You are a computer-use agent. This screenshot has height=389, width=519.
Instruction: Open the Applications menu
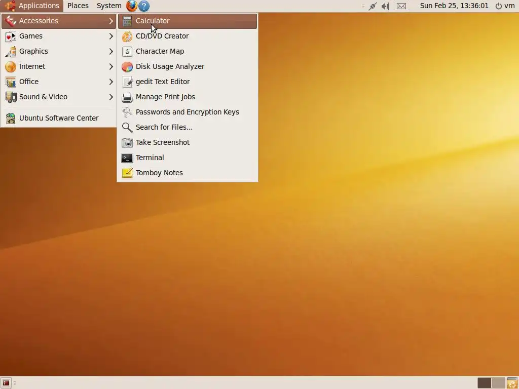click(x=32, y=6)
